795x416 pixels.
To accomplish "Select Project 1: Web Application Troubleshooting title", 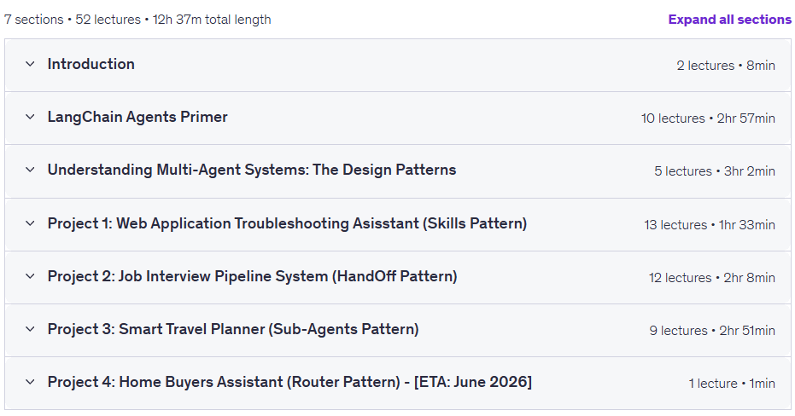I will point(287,223).
